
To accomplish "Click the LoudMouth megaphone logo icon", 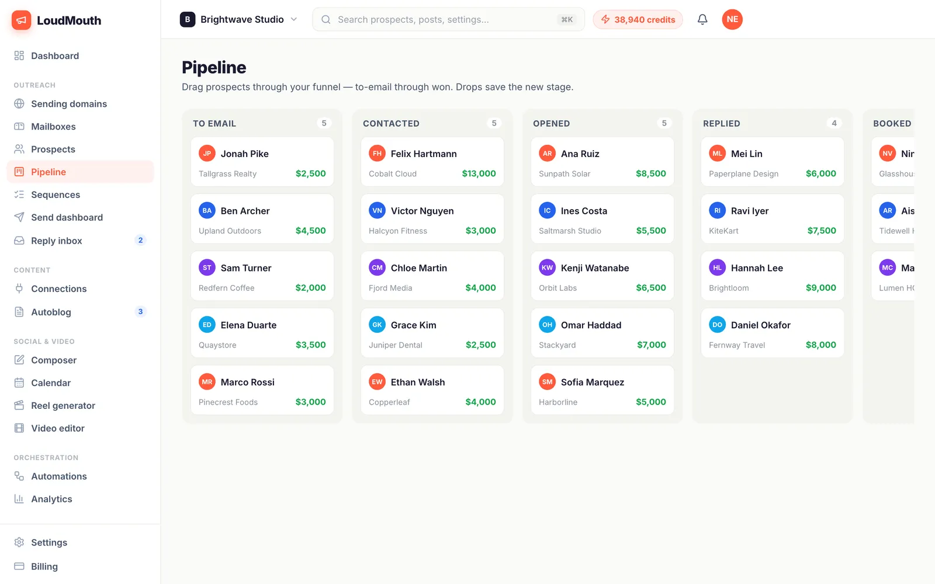I will (21, 20).
